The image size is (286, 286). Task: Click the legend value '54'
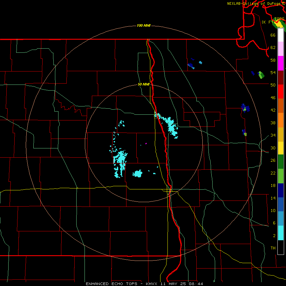[x=273, y=72]
